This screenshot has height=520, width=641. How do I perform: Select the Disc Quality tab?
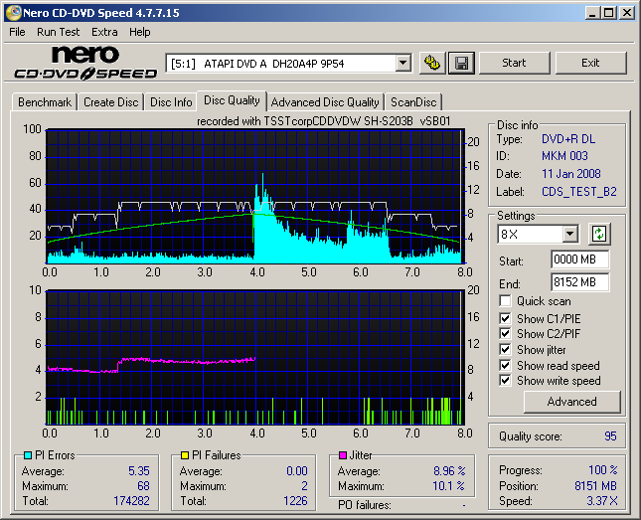pyautogui.click(x=232, y=100)
